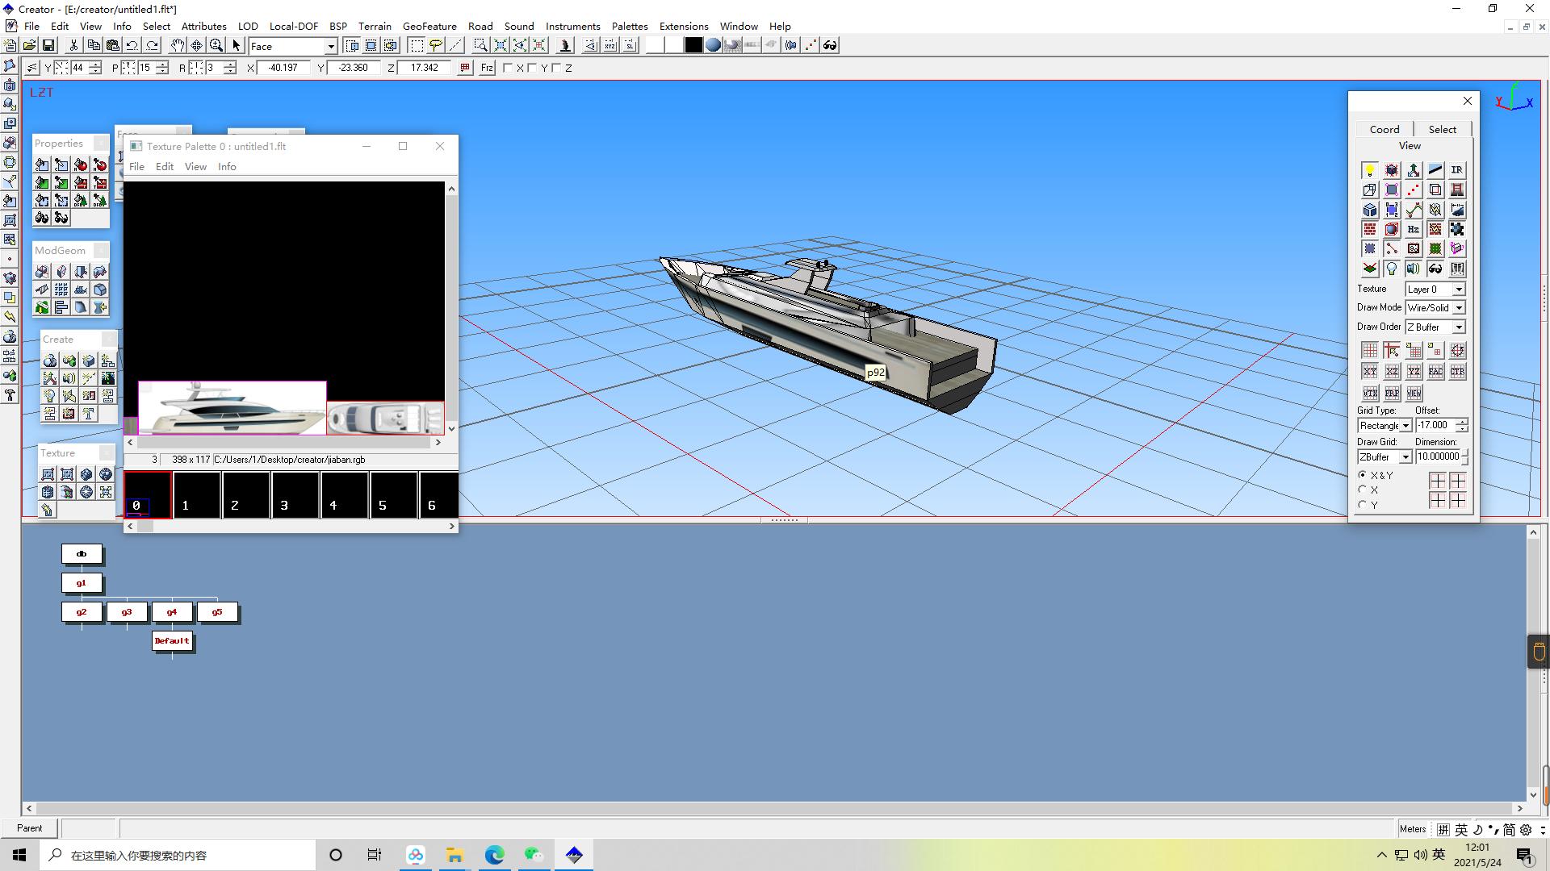
Task: Click the black color swatch in toolbar
Action: [x=693, y=46]
